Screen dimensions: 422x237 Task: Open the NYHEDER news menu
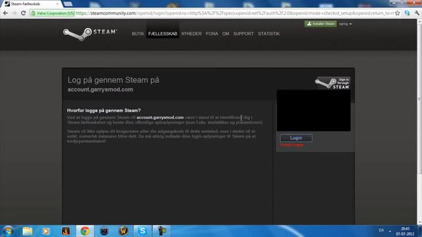click(191, 34)
